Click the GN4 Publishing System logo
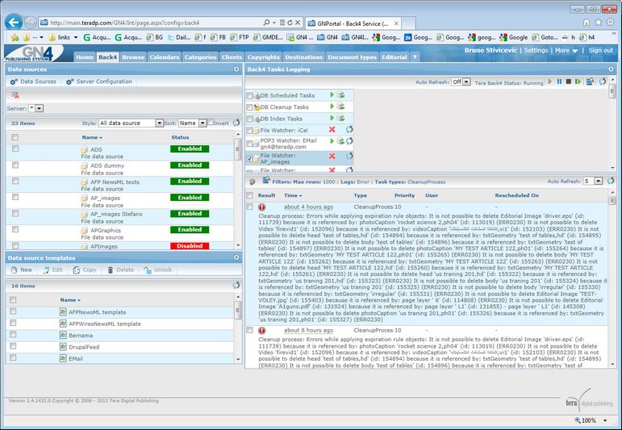The image size is (622, 430). [x=34, y=53]
